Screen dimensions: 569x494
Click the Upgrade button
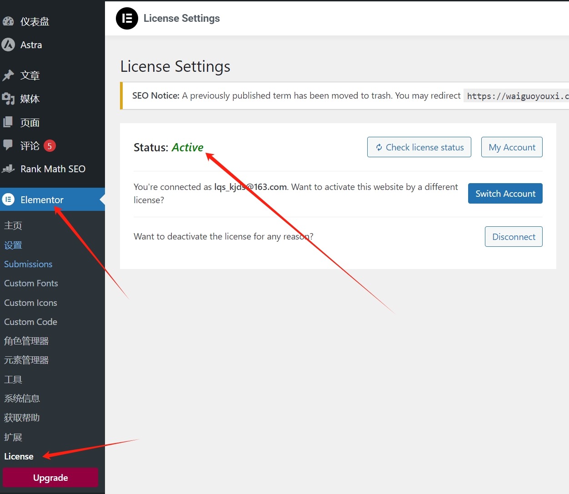(50, 478)
